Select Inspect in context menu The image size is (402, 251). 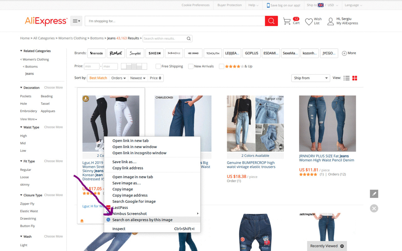[x=152, y=229]
